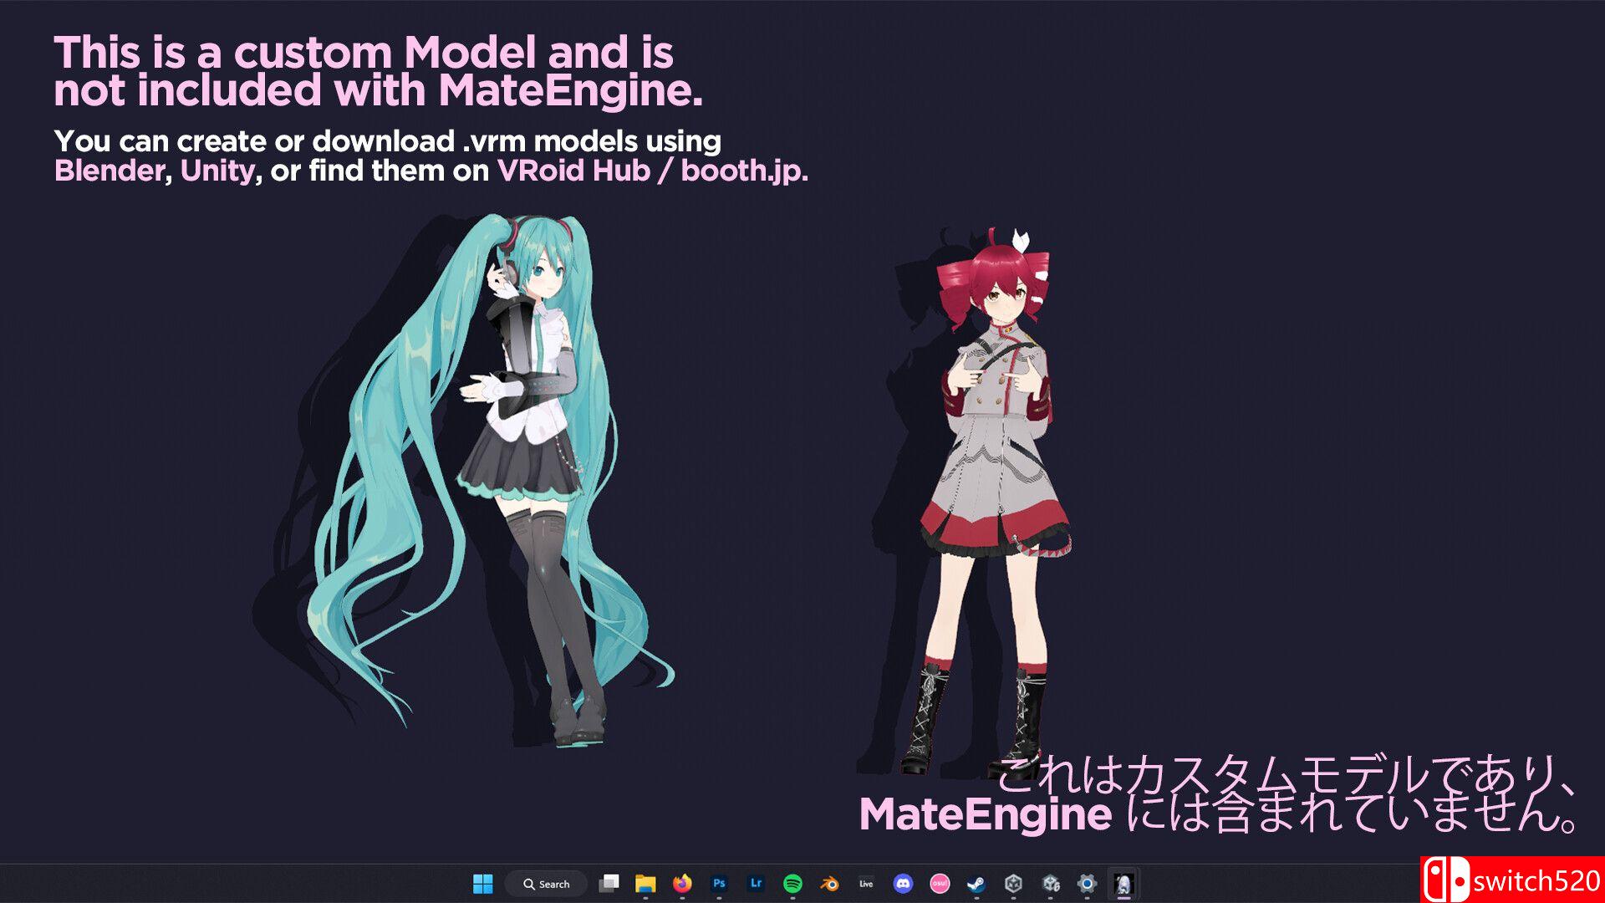Open Lightroom from the taskbar
1605x903 pixels.
(x=756, y=884)
